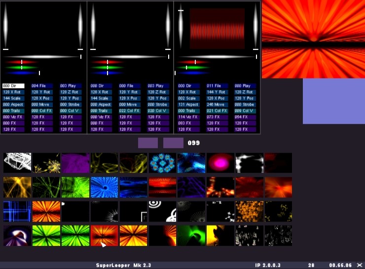Screen dimensions: 365x269
Task: Choose the yellow blob on black clip
Action: (x=220, y=235)
